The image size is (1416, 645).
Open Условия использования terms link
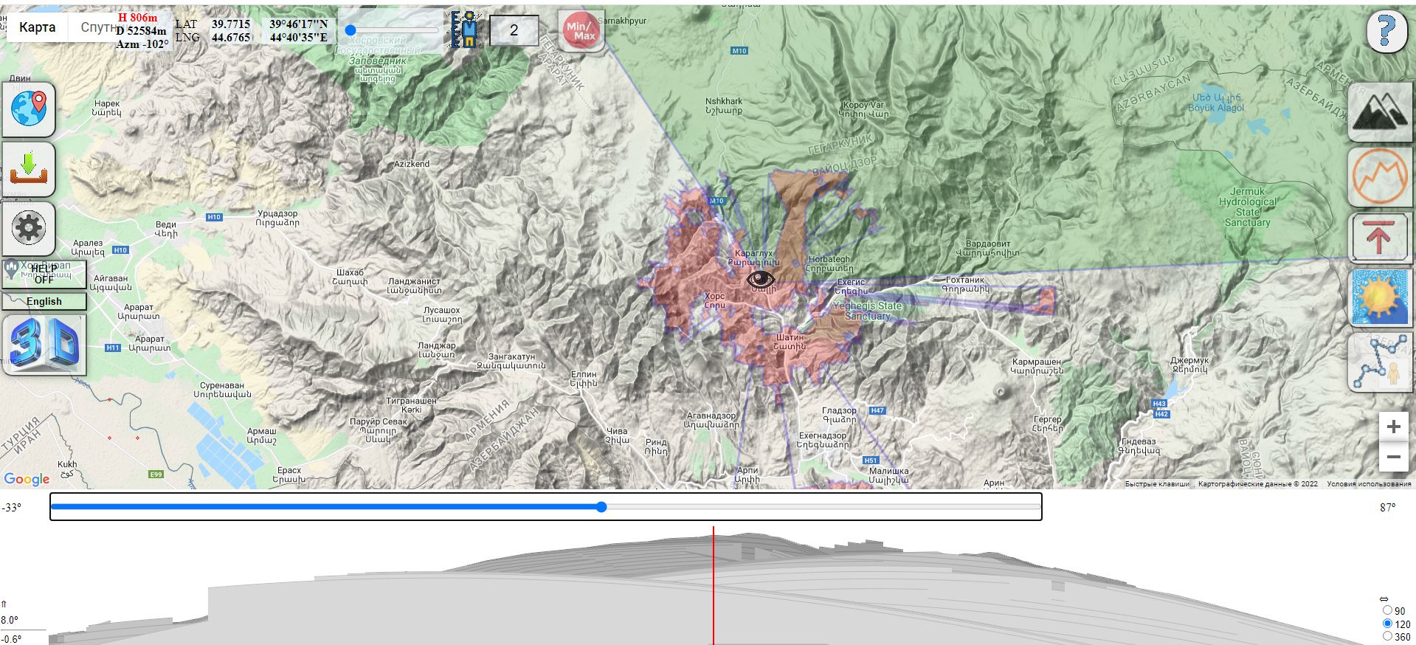(1369, 484)
